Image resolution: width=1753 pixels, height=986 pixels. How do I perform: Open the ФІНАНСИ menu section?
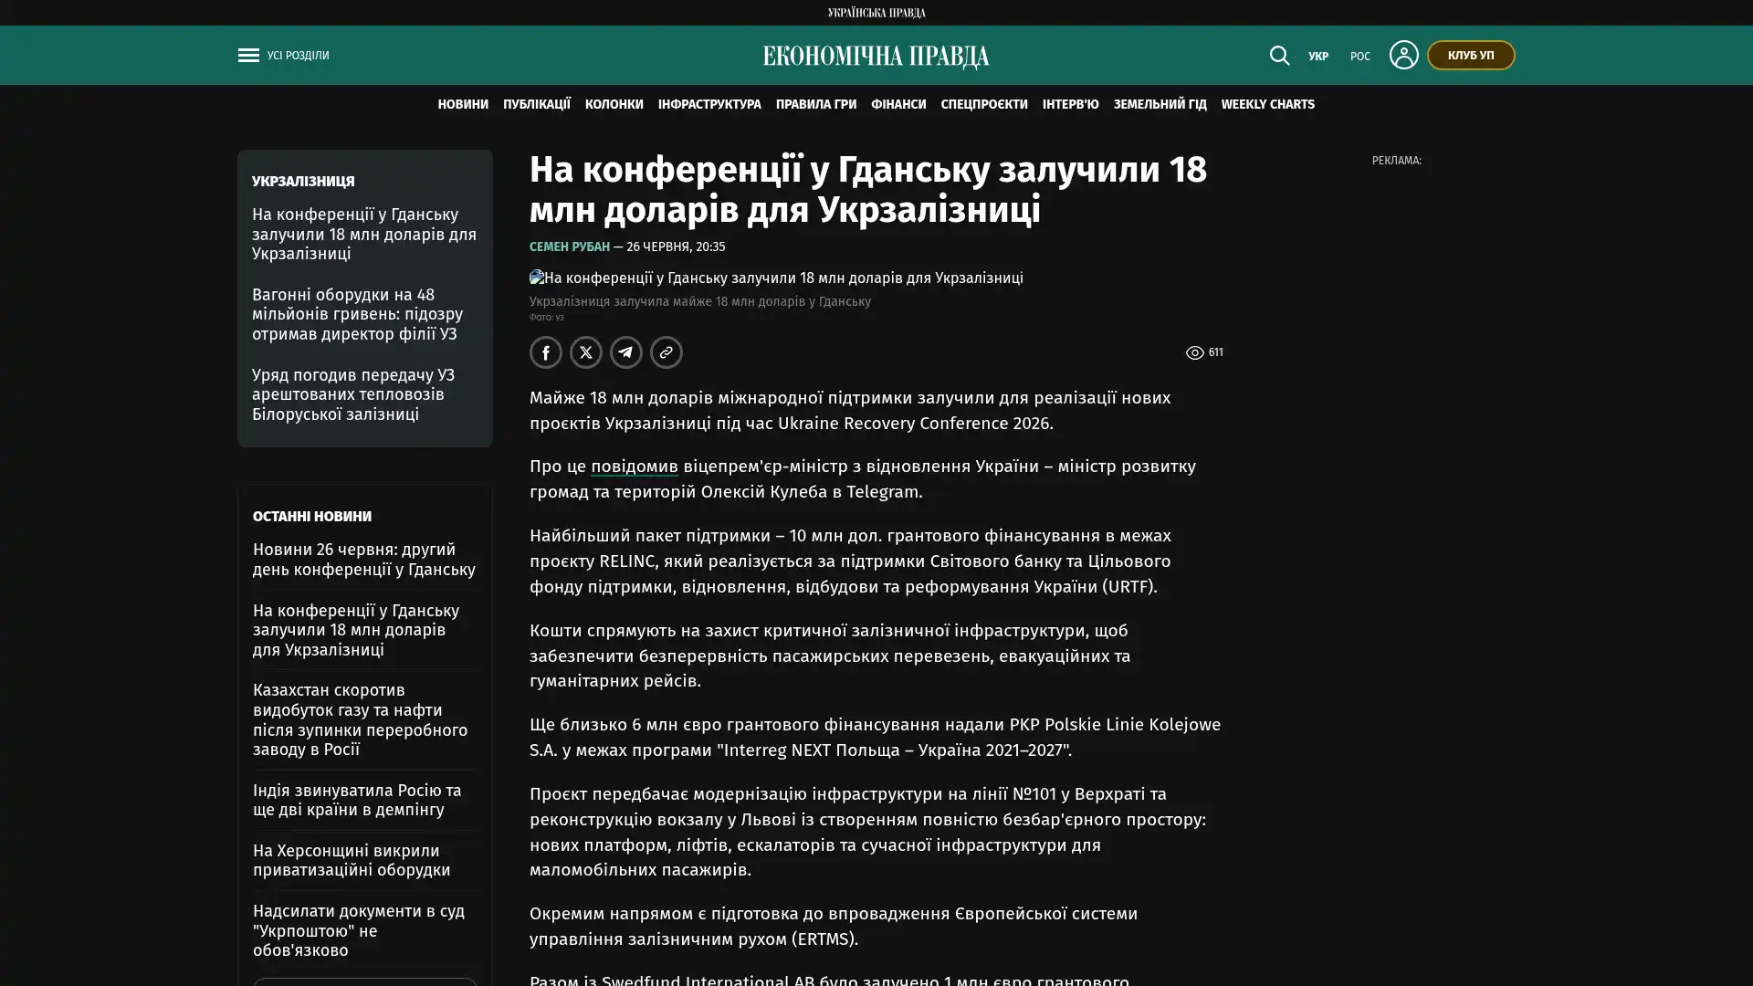point(898,105)
